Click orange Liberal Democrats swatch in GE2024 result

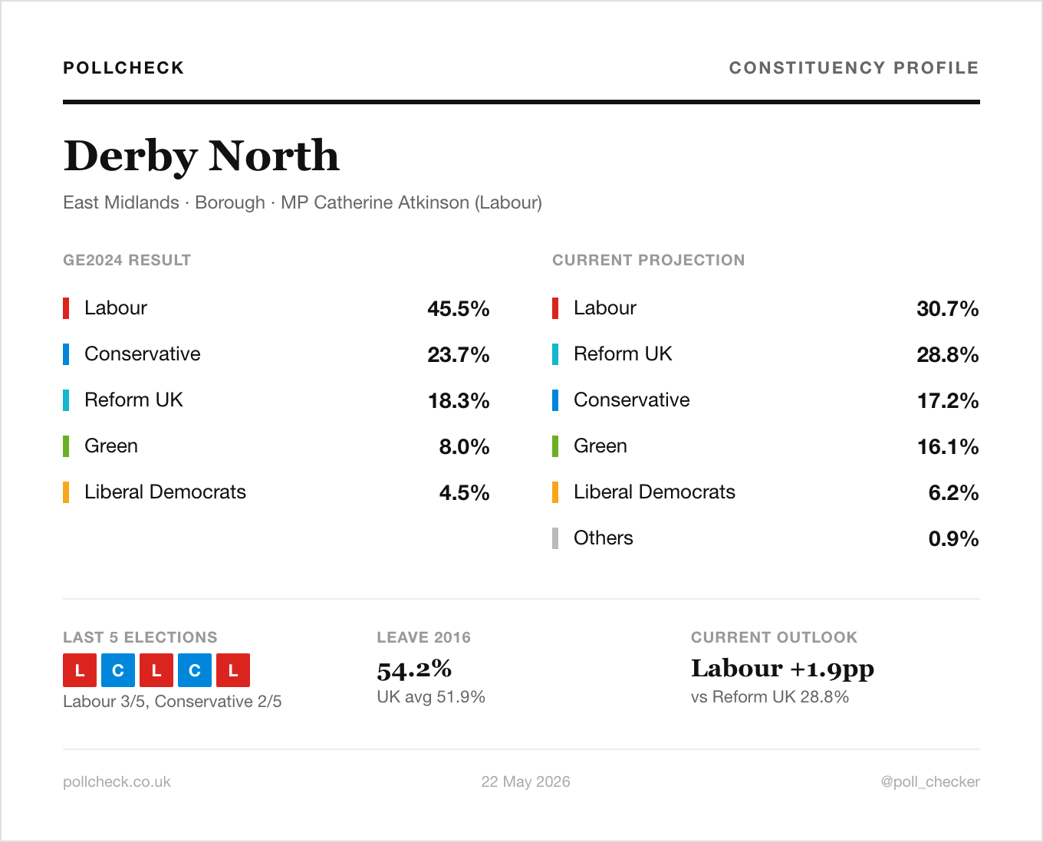[66, 492]
